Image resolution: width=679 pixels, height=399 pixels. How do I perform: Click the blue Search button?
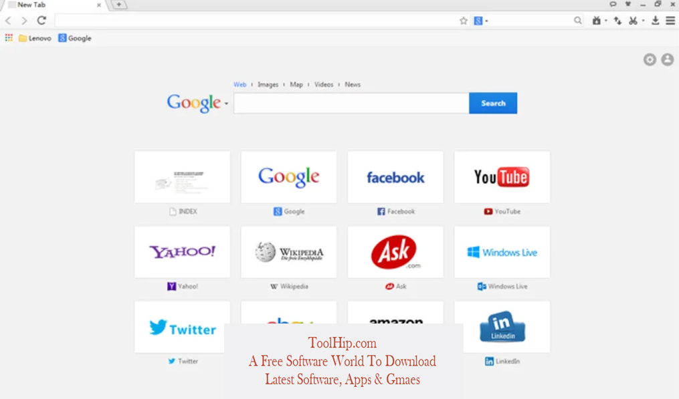(x=493, y=103)
